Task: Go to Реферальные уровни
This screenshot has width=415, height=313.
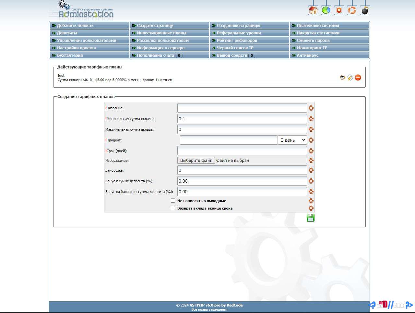Action: coord(249,33)
